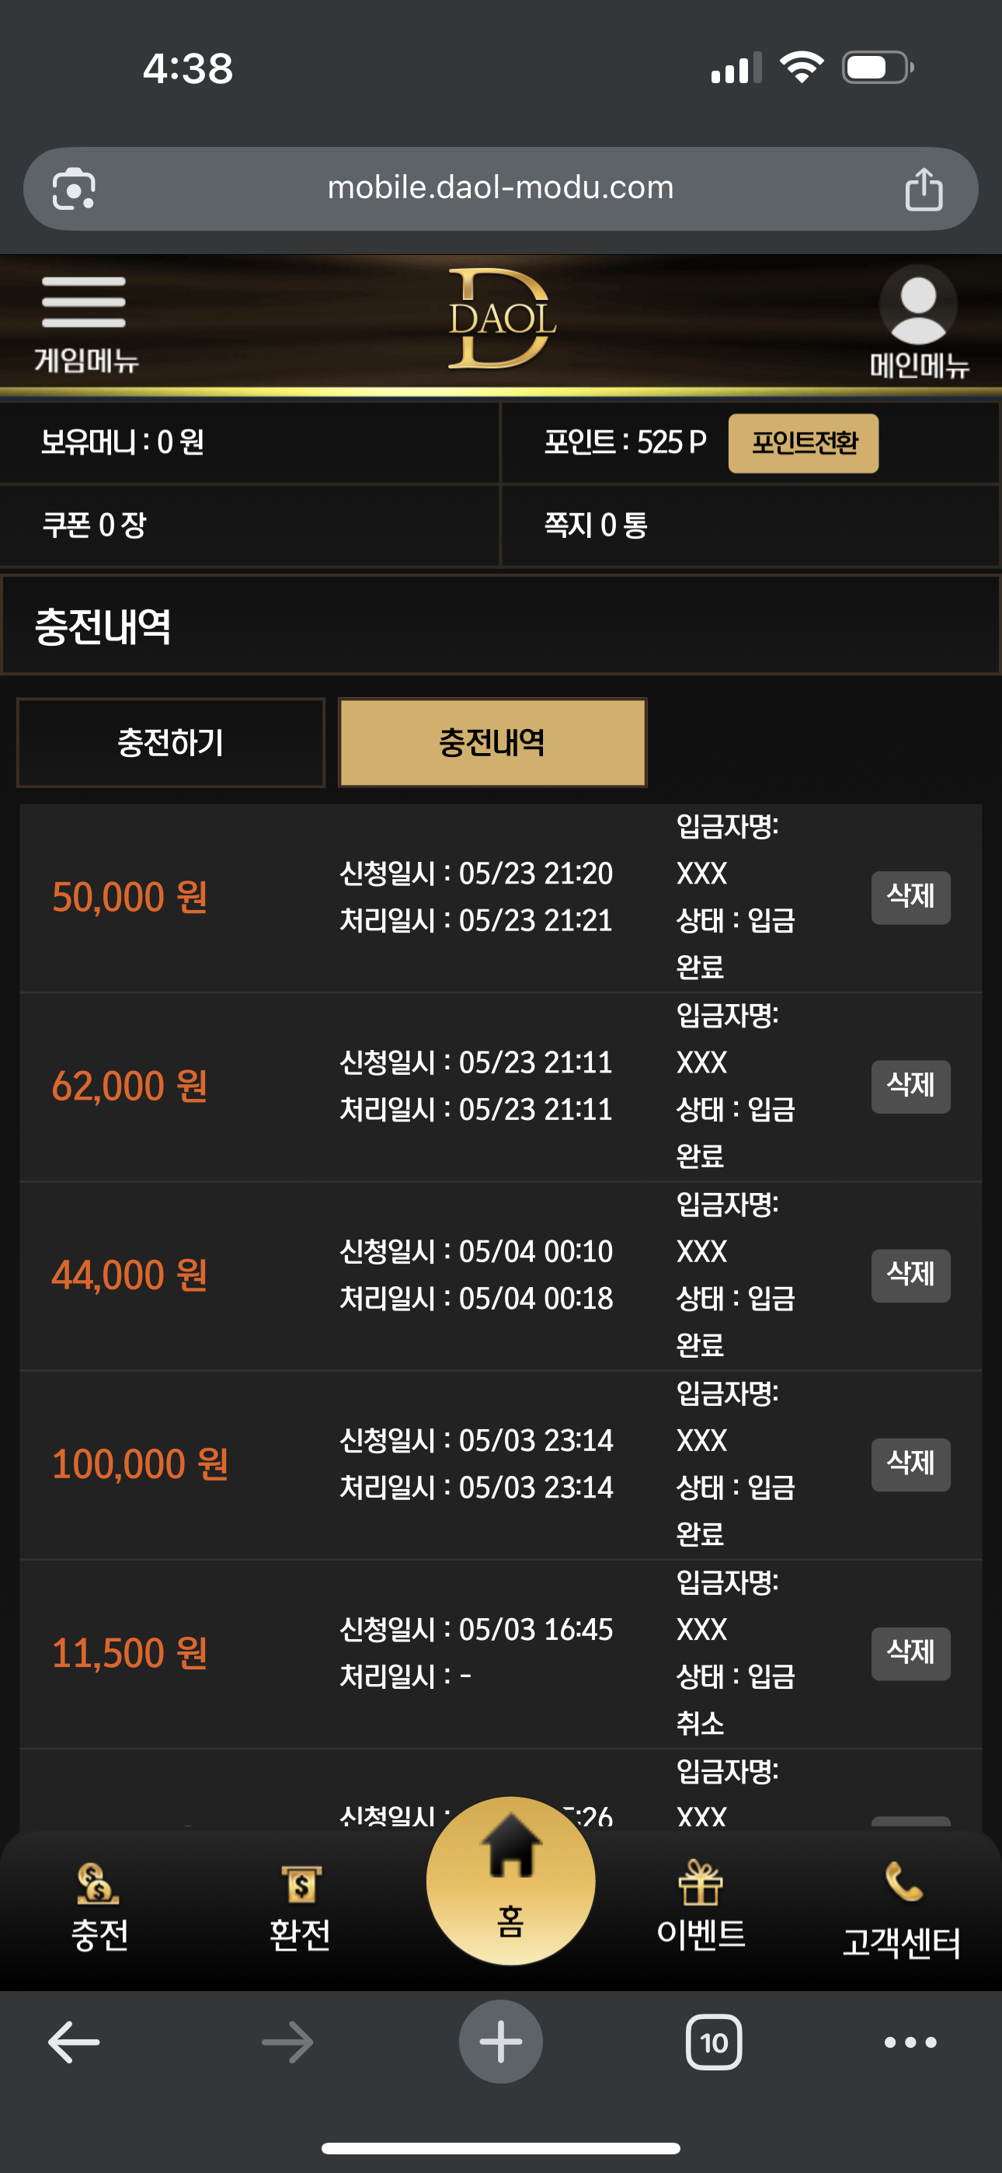Image resolution: width=1002 pixels, height=2173 pixels.
Task: Go to 홈 with the house icon
Action: tap(510, 1881)
